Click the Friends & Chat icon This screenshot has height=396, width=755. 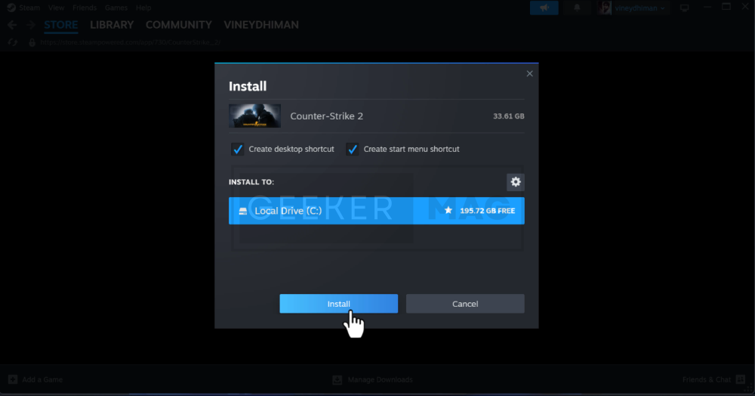pyautogui.click(x=741, y=379)
